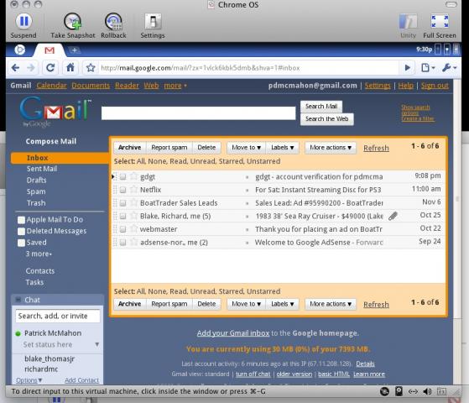469x403 pixels.
Task: Open the top Move to dropdown
Action: [246, 148]
